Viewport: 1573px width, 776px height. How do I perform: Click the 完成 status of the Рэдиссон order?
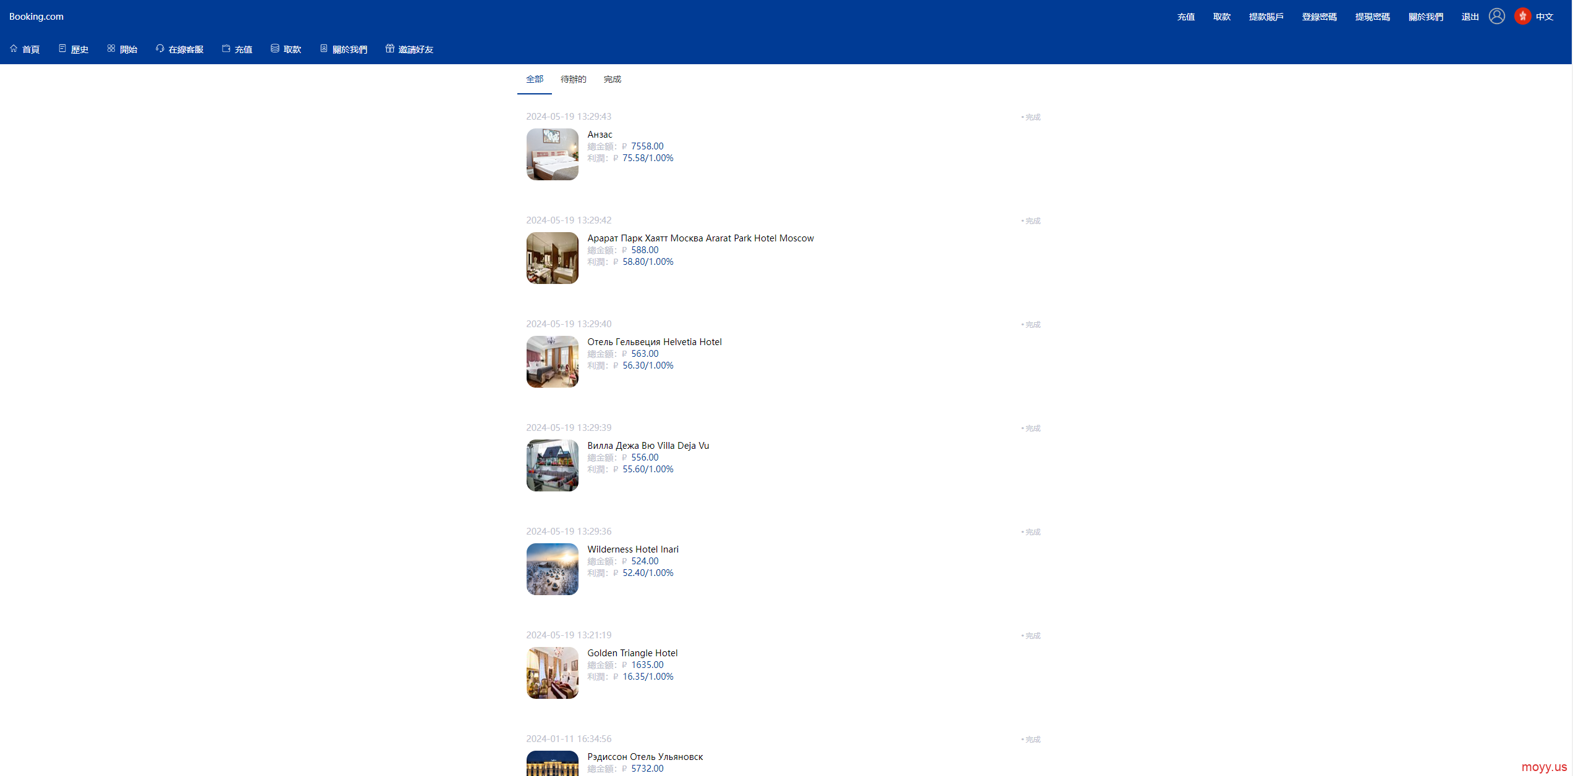coord(1032,740)
